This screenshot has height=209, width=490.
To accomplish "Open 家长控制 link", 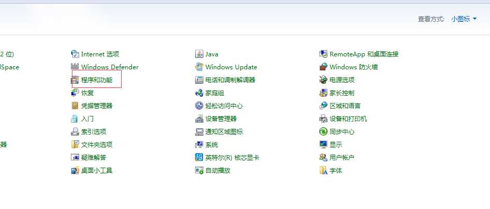I will 342,93.
